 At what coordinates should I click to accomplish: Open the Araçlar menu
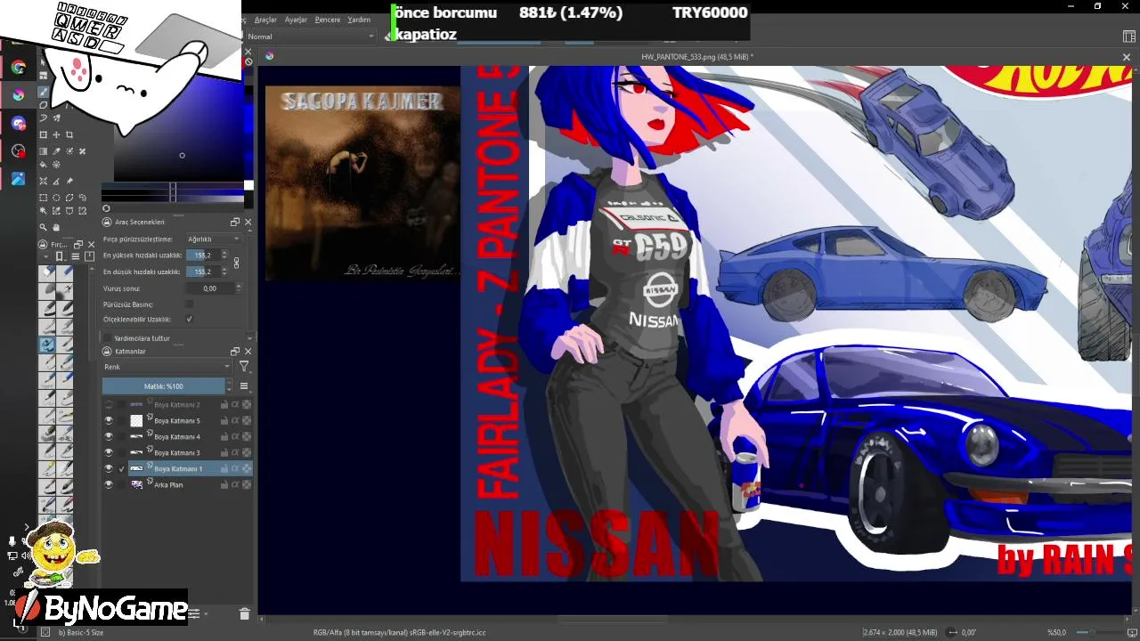tap(265, 20)
